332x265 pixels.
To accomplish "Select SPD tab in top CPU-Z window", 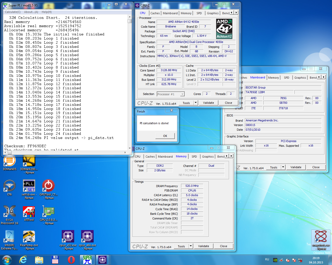I will point(199,13).
